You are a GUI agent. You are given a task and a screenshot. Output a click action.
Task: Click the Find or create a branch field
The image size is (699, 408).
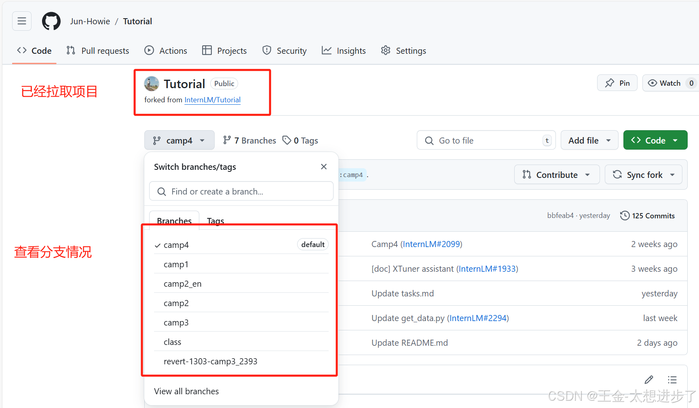pyautogui.click(x=241, y=191)
